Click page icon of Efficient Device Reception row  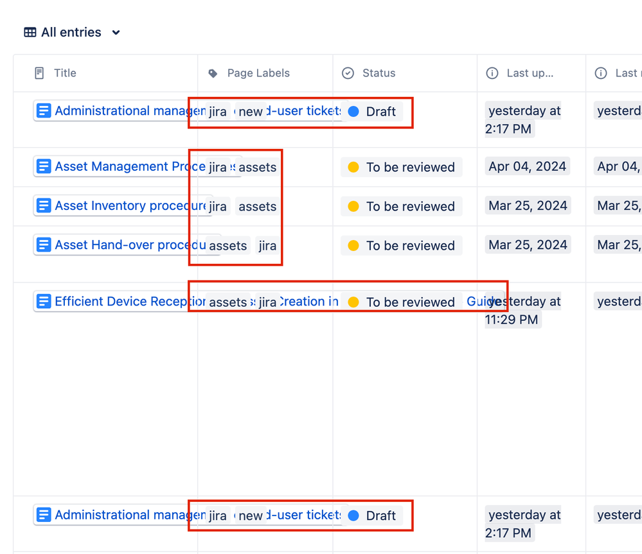point(44,301)
